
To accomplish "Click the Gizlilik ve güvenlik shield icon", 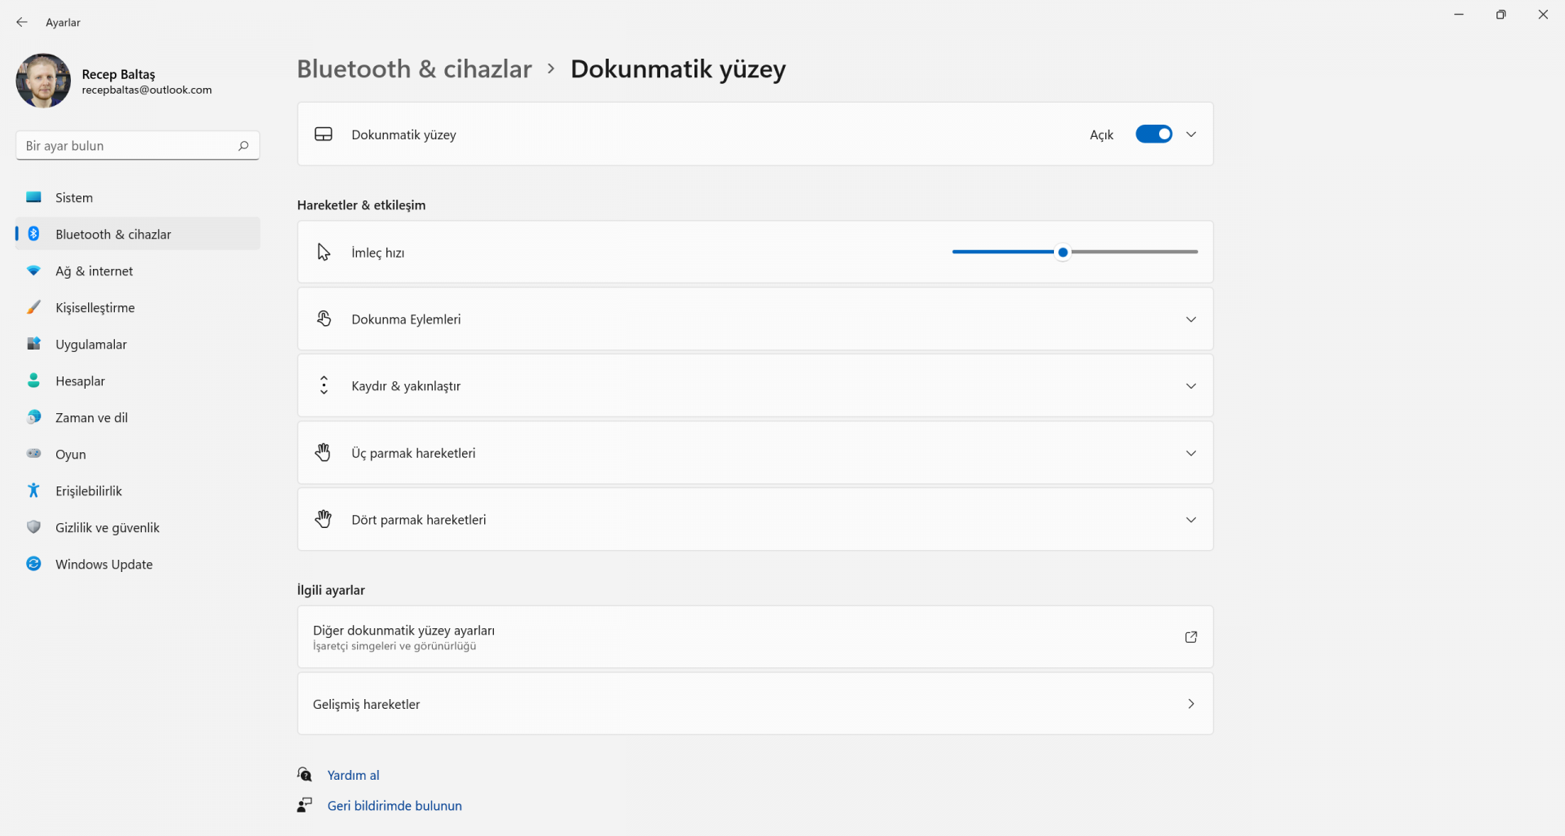I will click(33, 527).
